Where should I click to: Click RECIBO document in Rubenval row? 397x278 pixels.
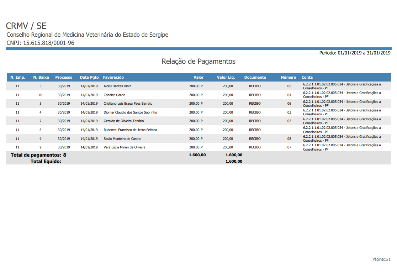pyautogui.click(x=255, y=130)
